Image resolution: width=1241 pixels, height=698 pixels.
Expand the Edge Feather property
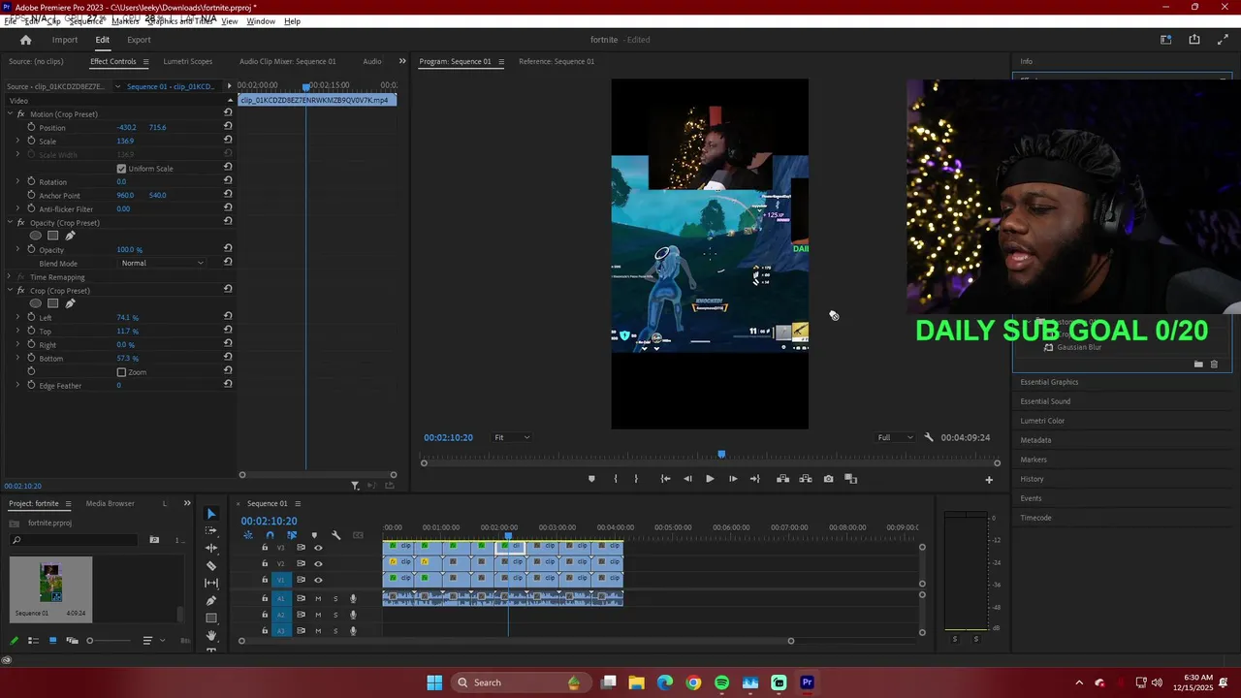(x=17, y=386)
